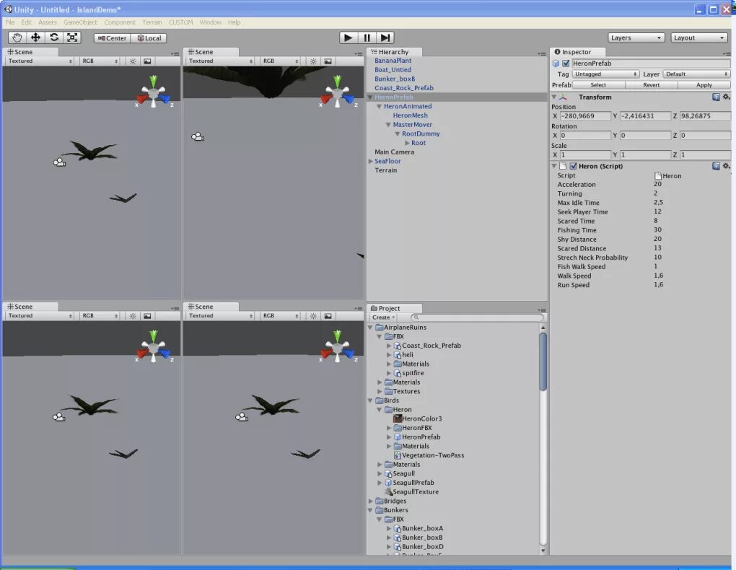This screenshot has width=736, height=570.
Task: Toggle scene lighting in top-left Scene view
Action: 133,61
